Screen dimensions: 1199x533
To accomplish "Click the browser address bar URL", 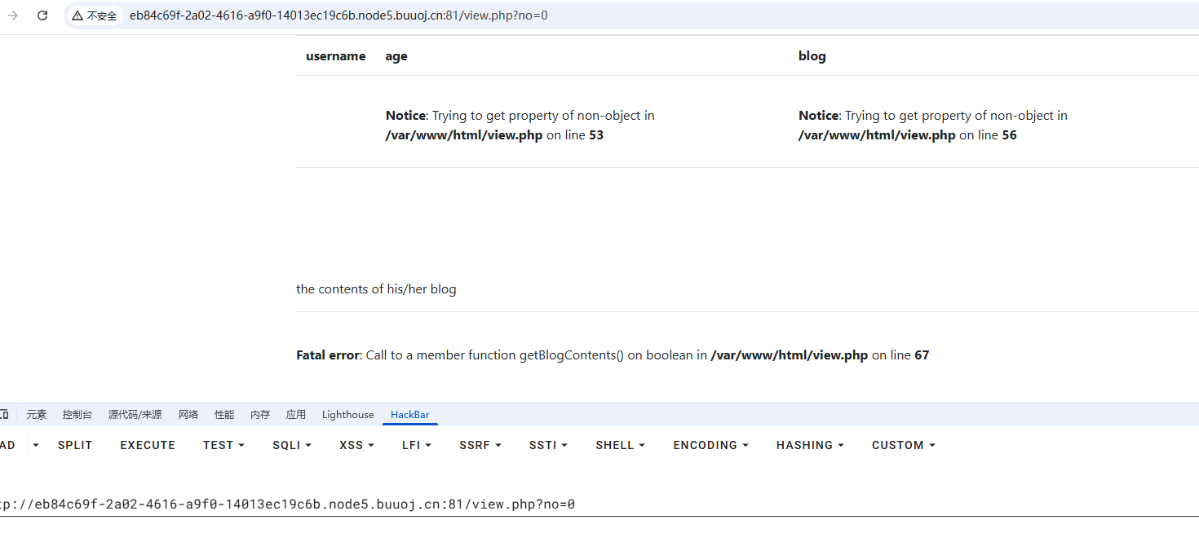I will pos(338,15).
